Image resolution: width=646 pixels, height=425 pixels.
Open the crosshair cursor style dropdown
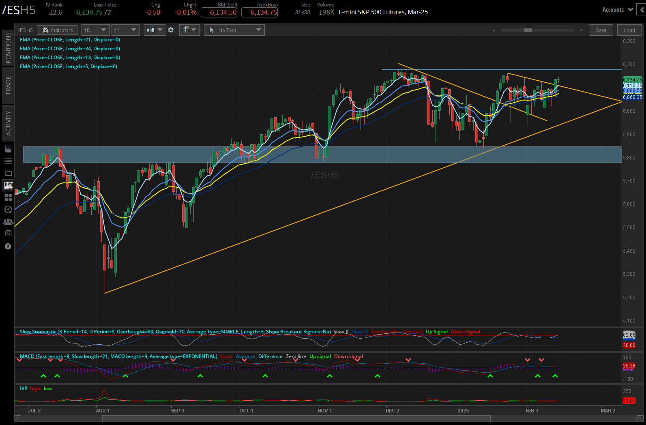[189, 30]
